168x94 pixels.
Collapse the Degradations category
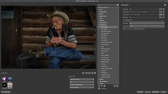pyautogui.click(x=98, y=25)
